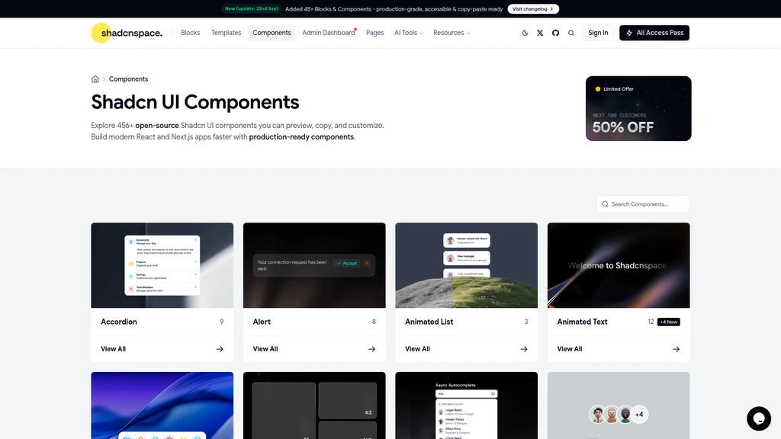Image resolution: width=781 pixels, height=439 pixels.
Task: Click the Alert card arrow icon
Action: click(x=371, y=349)
